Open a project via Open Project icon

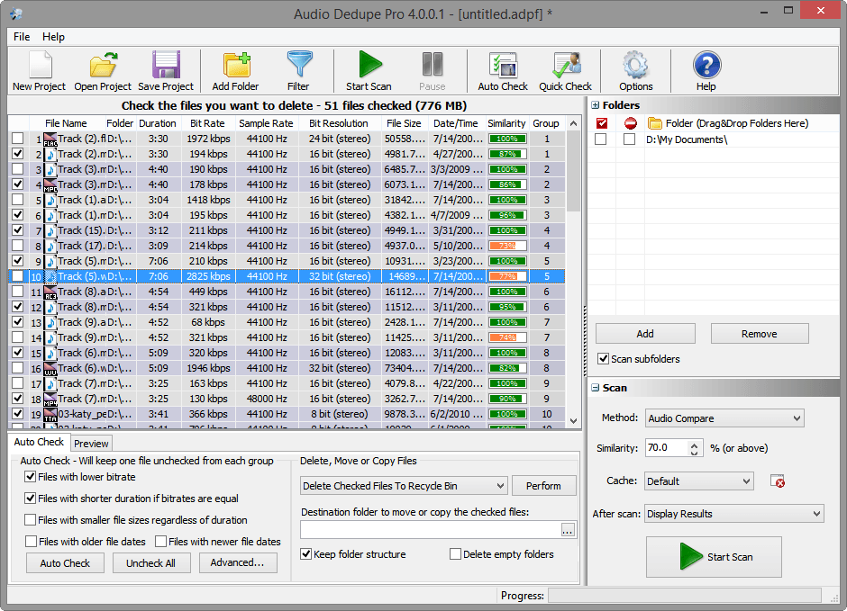point(103,65)
